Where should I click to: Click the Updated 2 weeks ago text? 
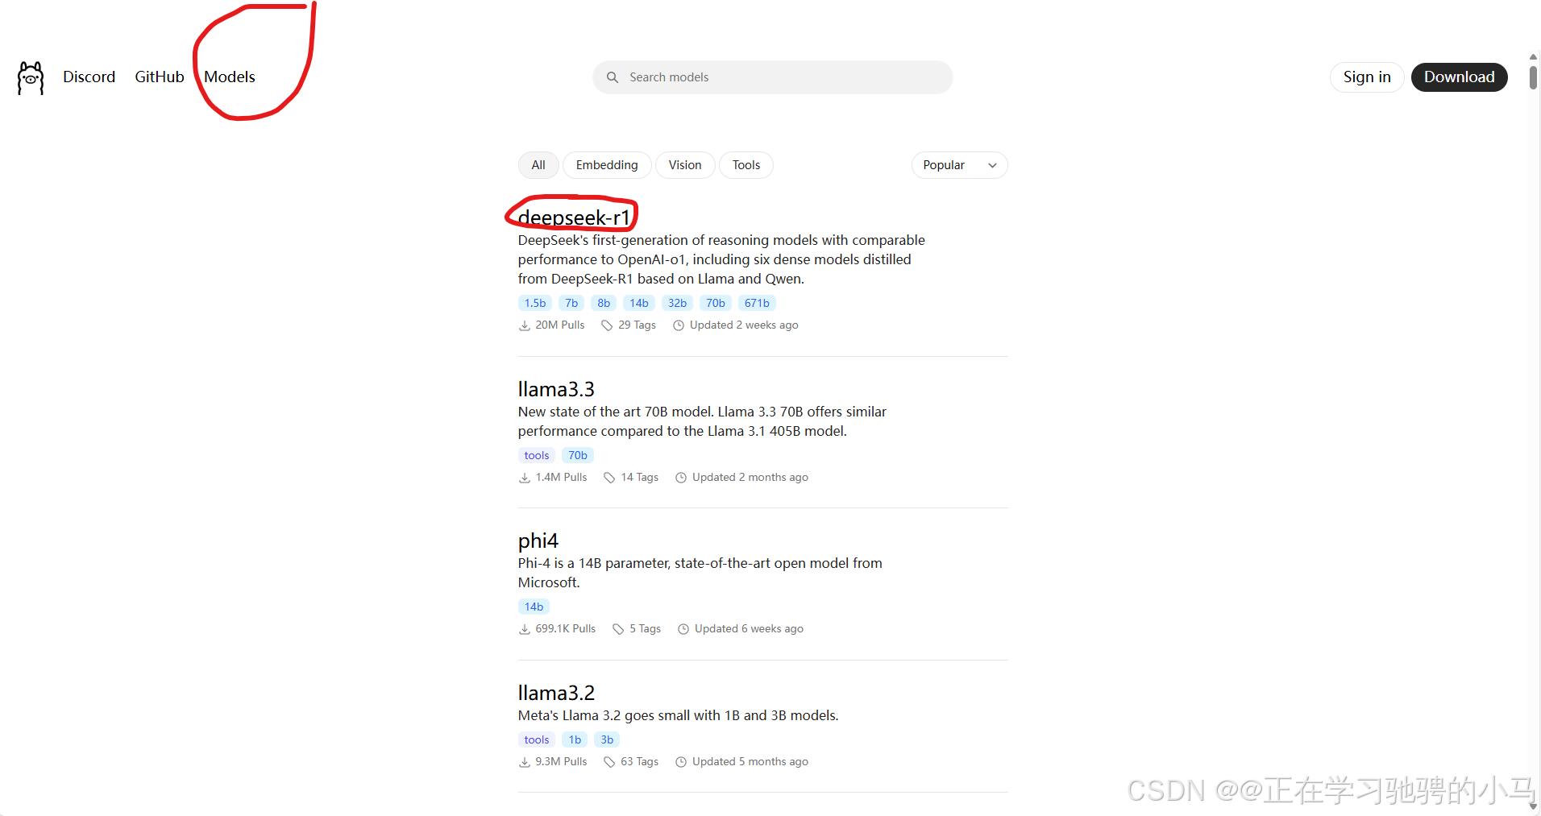tap(744, 325)
